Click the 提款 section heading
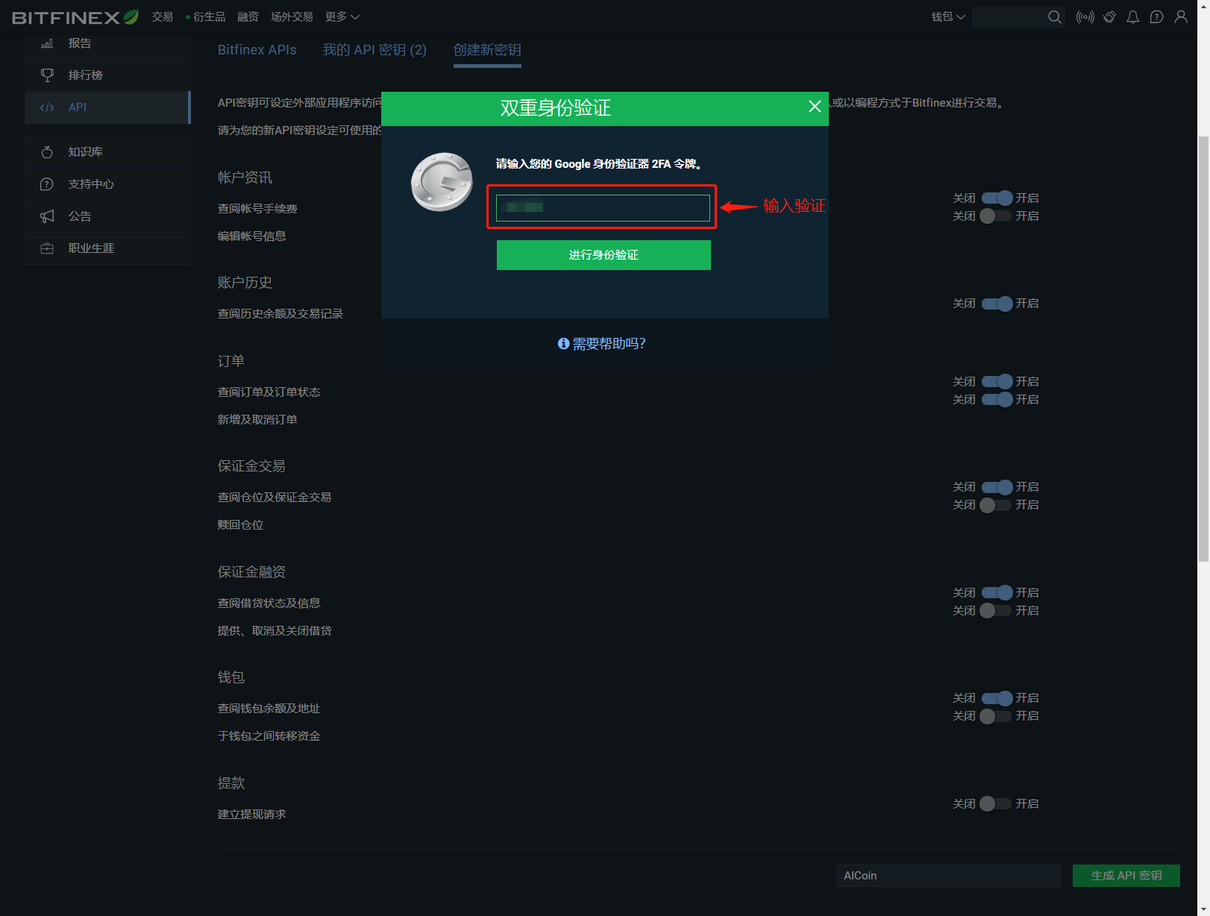The width and height of the screenshot is (1210, 916). point(231,783)
